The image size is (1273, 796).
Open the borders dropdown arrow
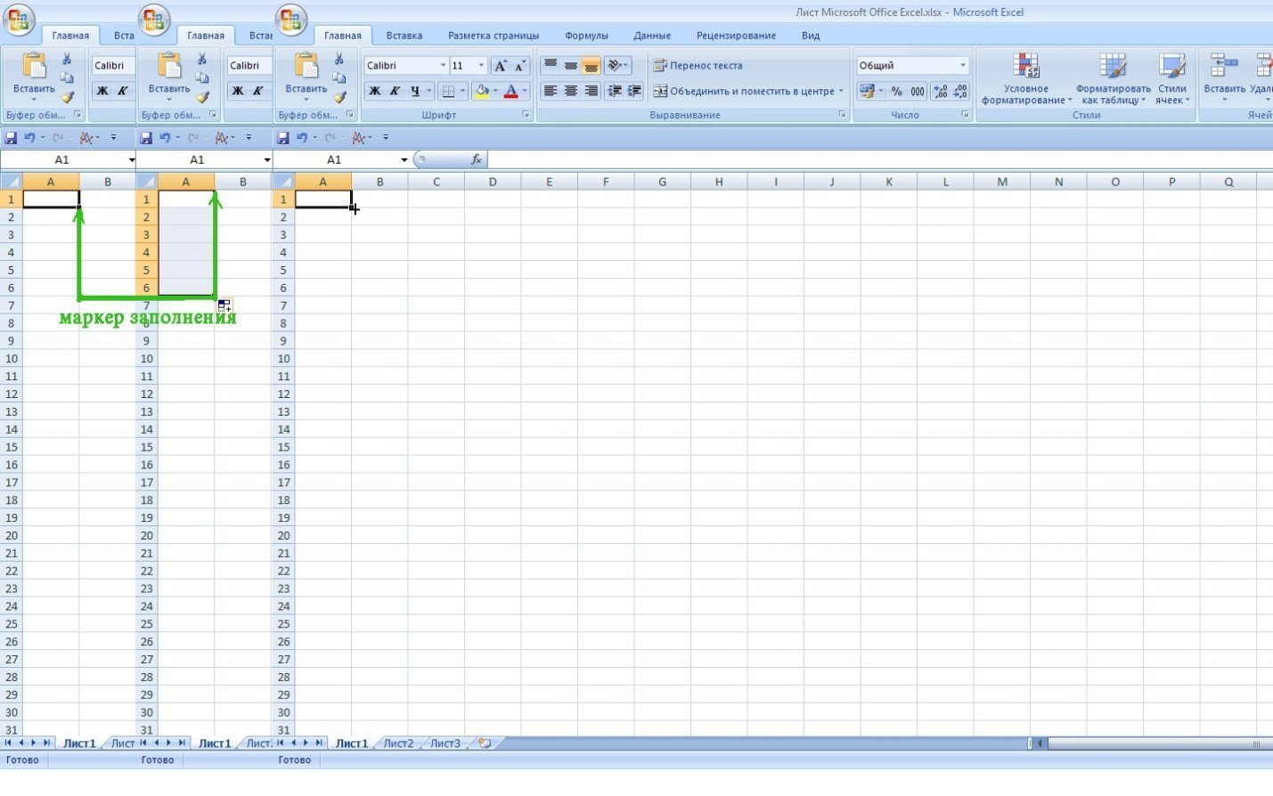pyautogui.click(x=462, y=91)
